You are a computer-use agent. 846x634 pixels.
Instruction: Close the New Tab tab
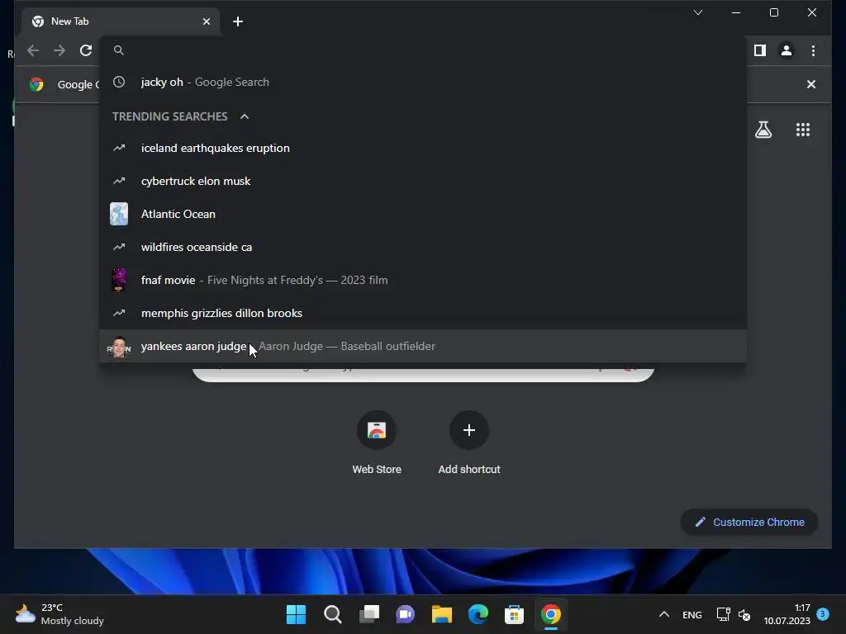pyautogui.click(x=207, y=21)
